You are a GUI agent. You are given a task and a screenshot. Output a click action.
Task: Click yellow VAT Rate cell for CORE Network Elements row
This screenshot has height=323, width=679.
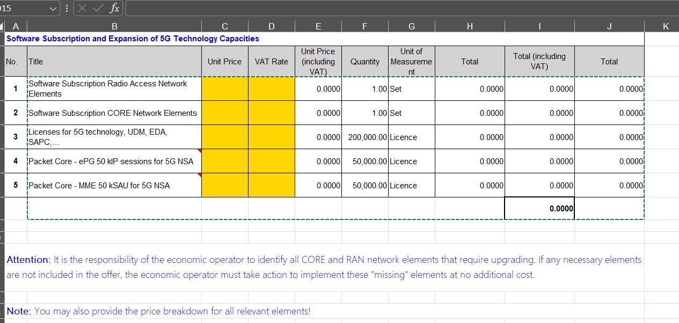pos(272,113)
